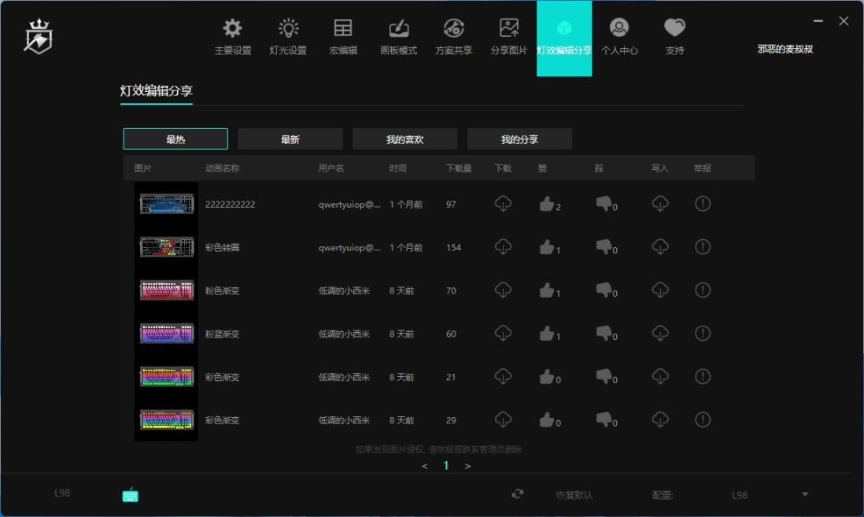This screenshot has height=517, width=864.
Task: Open thumbnail of 粉色渐变 keyboard effect
Action: pyautogui.click(x=166, y=290)
